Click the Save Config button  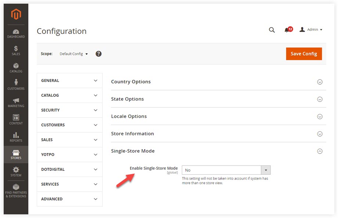[304, 54]
